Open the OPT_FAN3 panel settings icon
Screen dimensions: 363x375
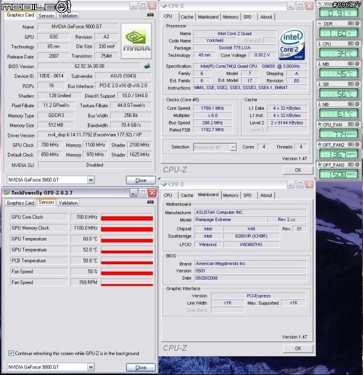(351, 165)
